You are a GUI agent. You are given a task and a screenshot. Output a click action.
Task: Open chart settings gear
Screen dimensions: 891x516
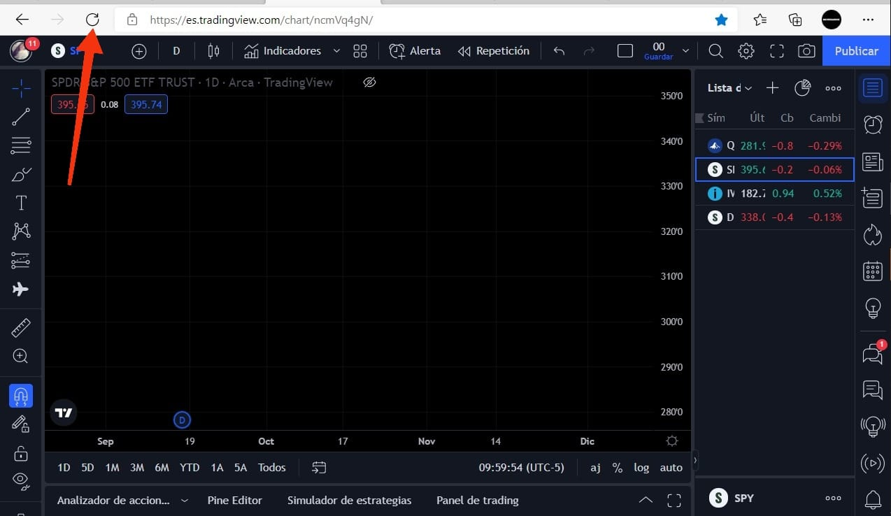pyautogui.click(x=746, y=51)
